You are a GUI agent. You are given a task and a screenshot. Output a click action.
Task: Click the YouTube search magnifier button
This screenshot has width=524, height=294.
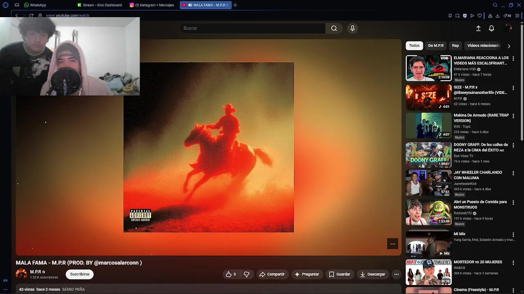(334, 28)
